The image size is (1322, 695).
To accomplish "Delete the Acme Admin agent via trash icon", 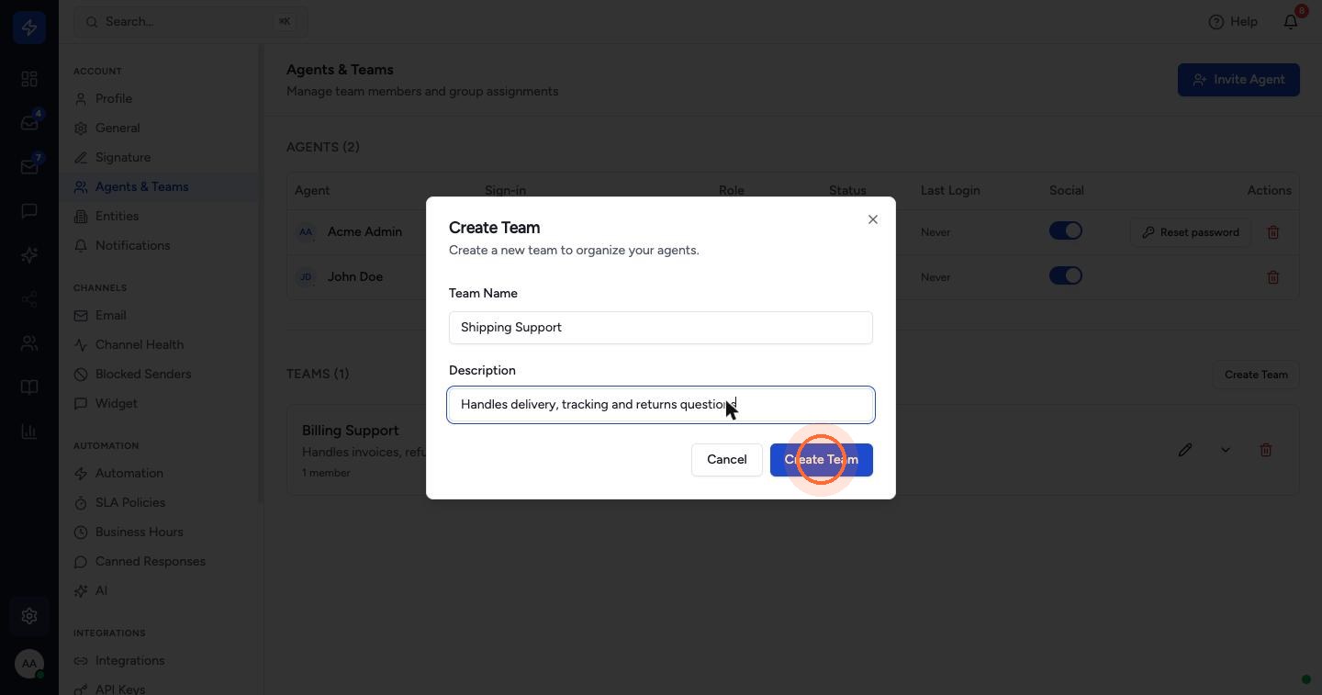I will click(x=1273, y=232).
